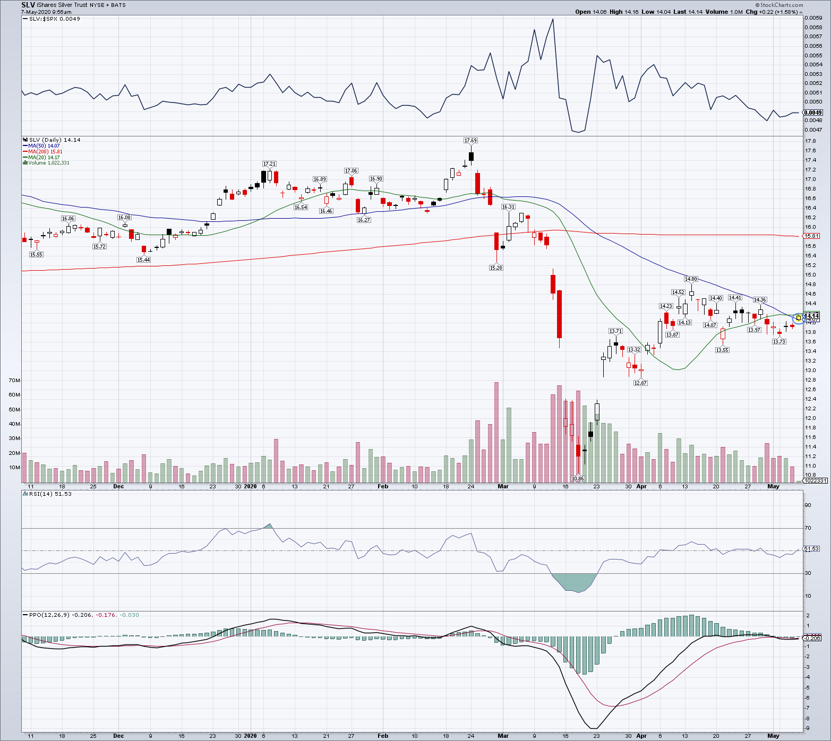Click the 10.86 March low price label
Screen dimensions: 831x741
pos(578,479)
